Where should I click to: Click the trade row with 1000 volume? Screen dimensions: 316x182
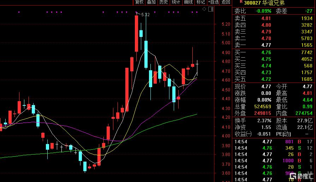(273, 160)
